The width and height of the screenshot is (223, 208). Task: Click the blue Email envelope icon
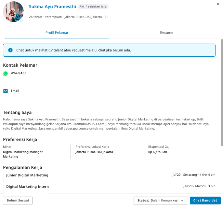pos(6,91)
